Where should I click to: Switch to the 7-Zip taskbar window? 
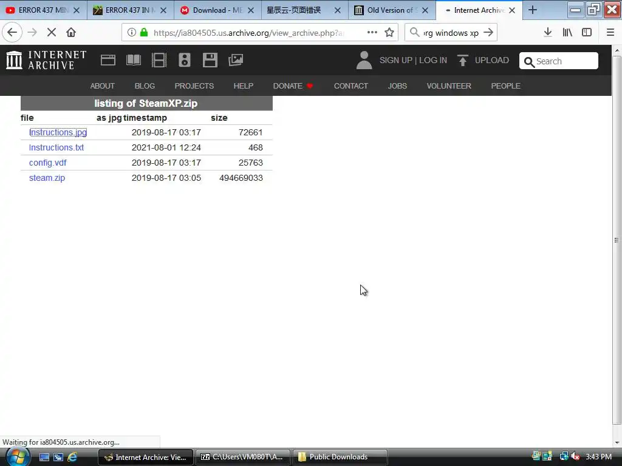click(243, 457)
